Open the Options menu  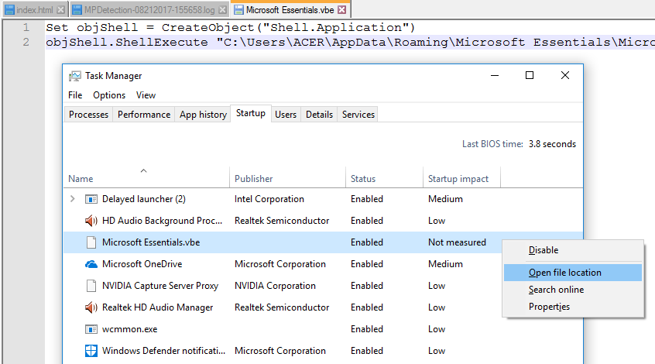tap(109, 95)
